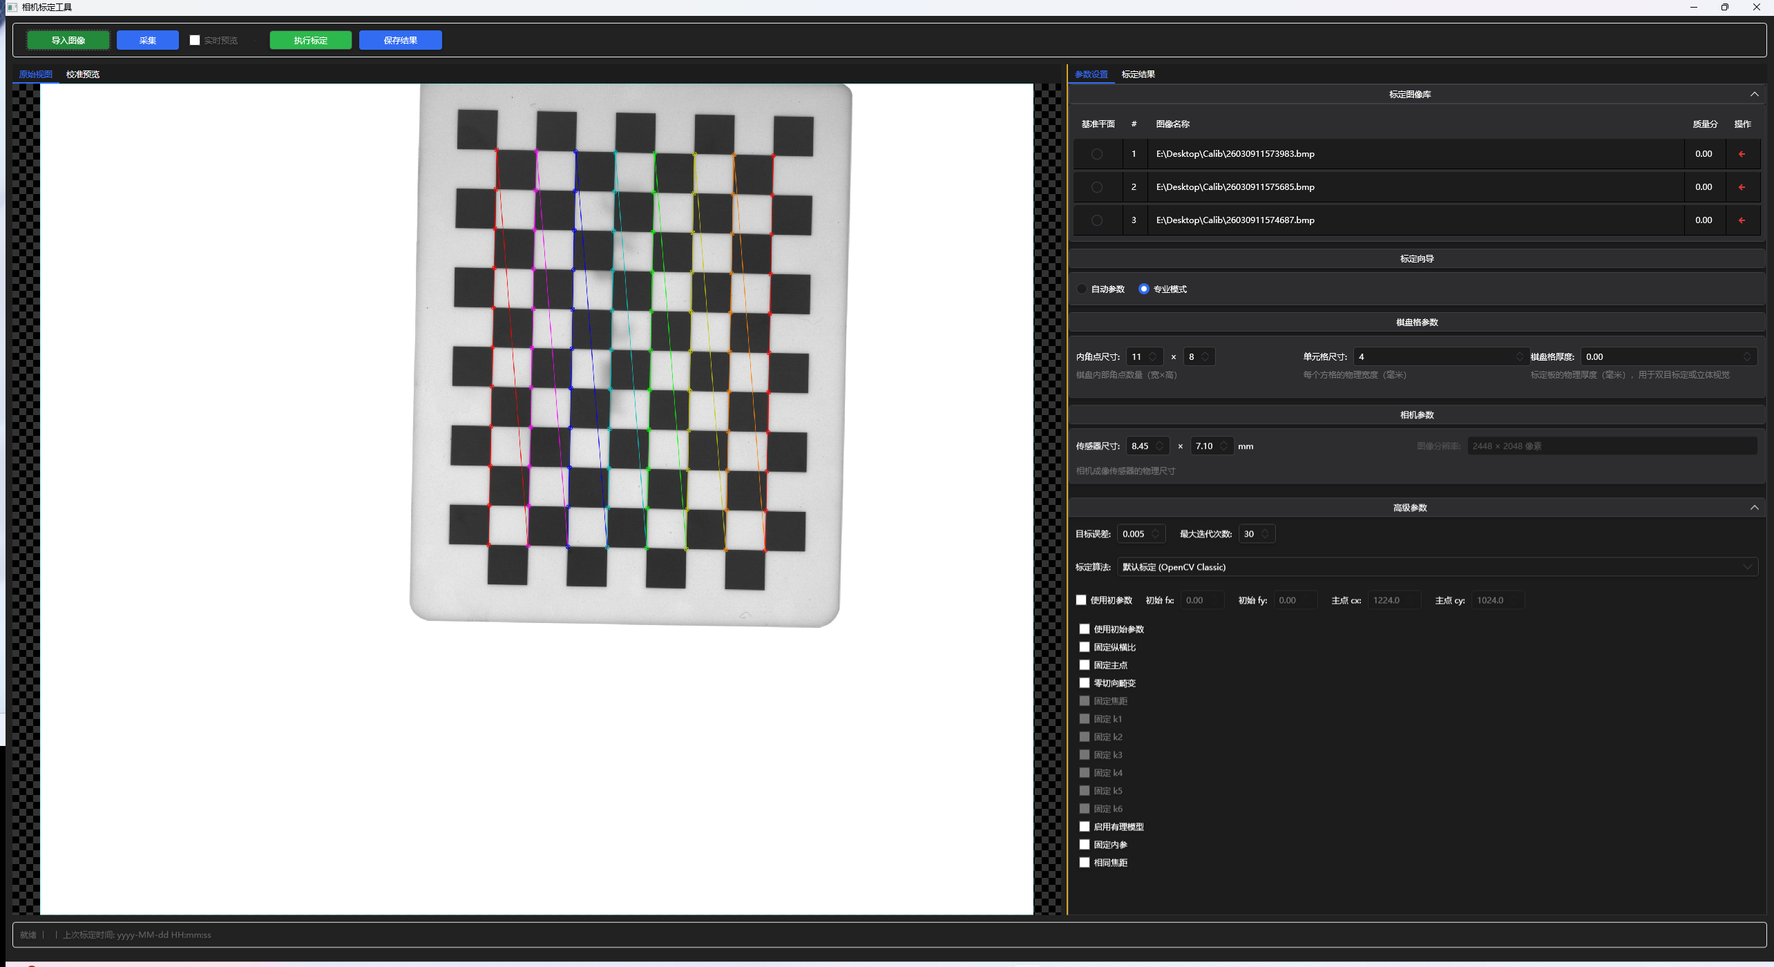Select the 自动参数 radio option
Image resolution: width=1774 pixels, height=967 pixels.
click(x=1082, y=289)
